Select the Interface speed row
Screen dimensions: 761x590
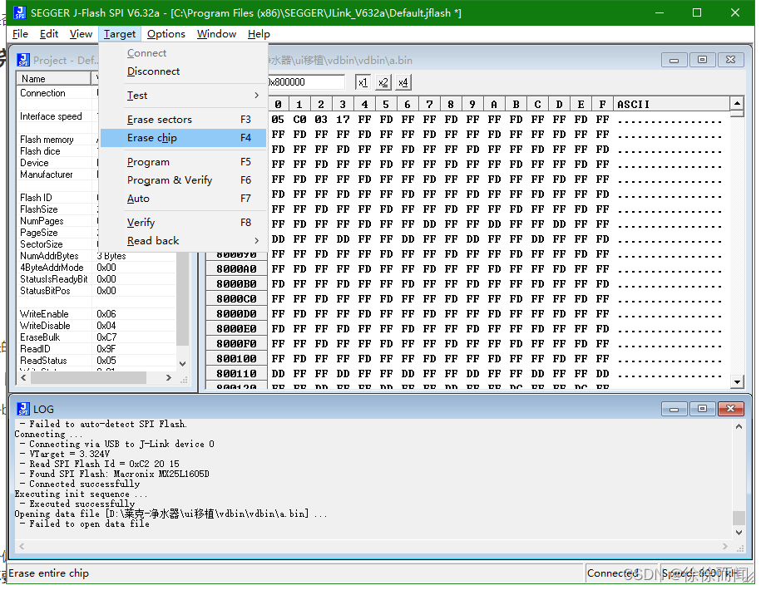pyautogui.click(x=57, y=116)
